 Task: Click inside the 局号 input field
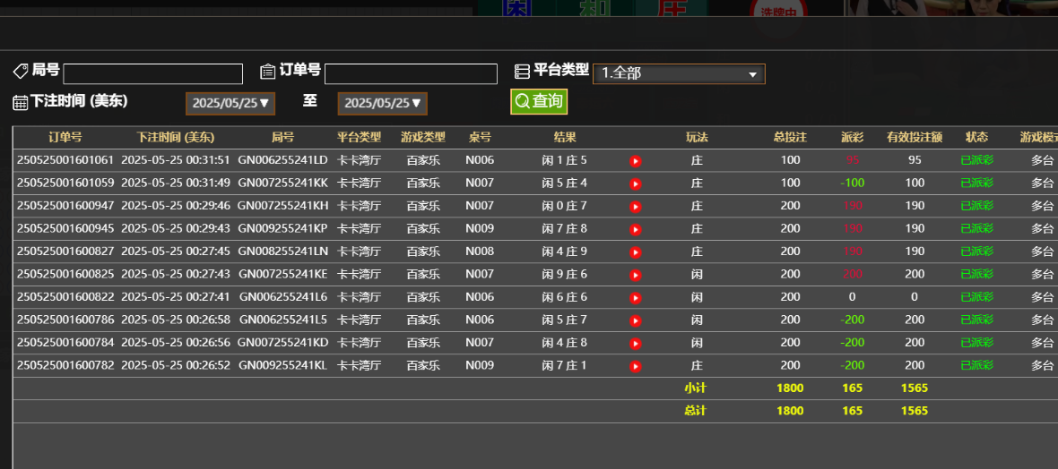[x=152, y=73]
